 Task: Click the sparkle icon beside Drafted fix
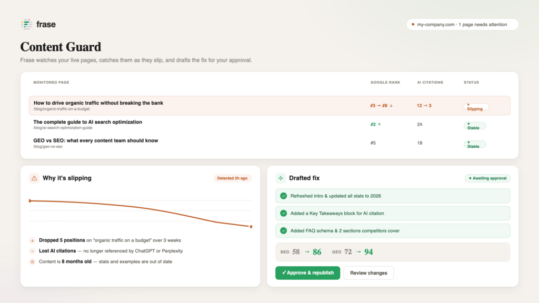(281, 178)
